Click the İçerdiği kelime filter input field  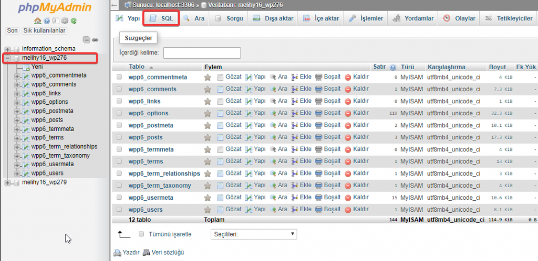[202, 53]
